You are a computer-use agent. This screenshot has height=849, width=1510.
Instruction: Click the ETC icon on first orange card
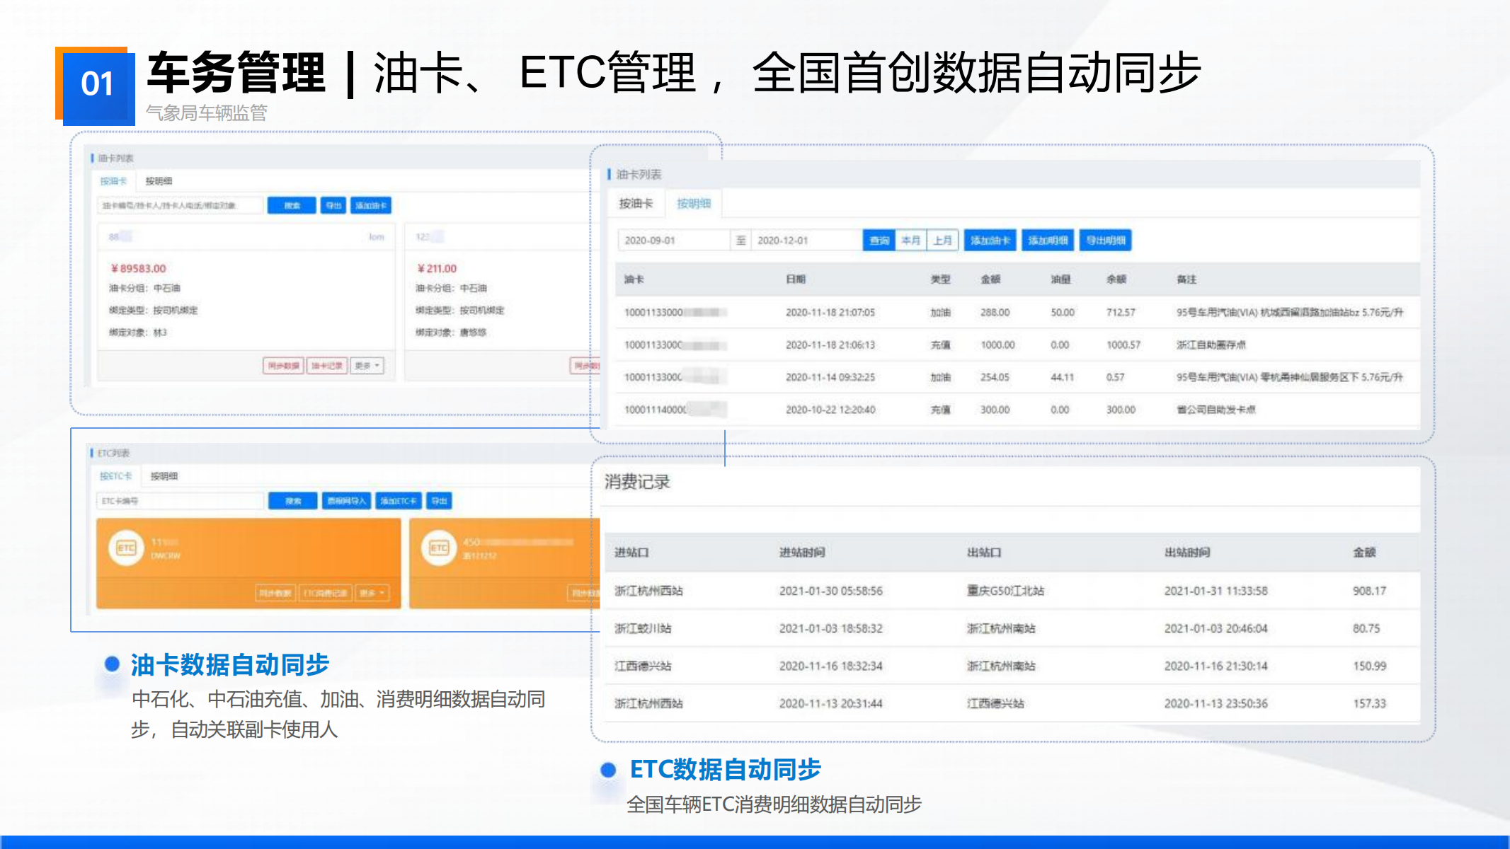[x=126, y=548]
